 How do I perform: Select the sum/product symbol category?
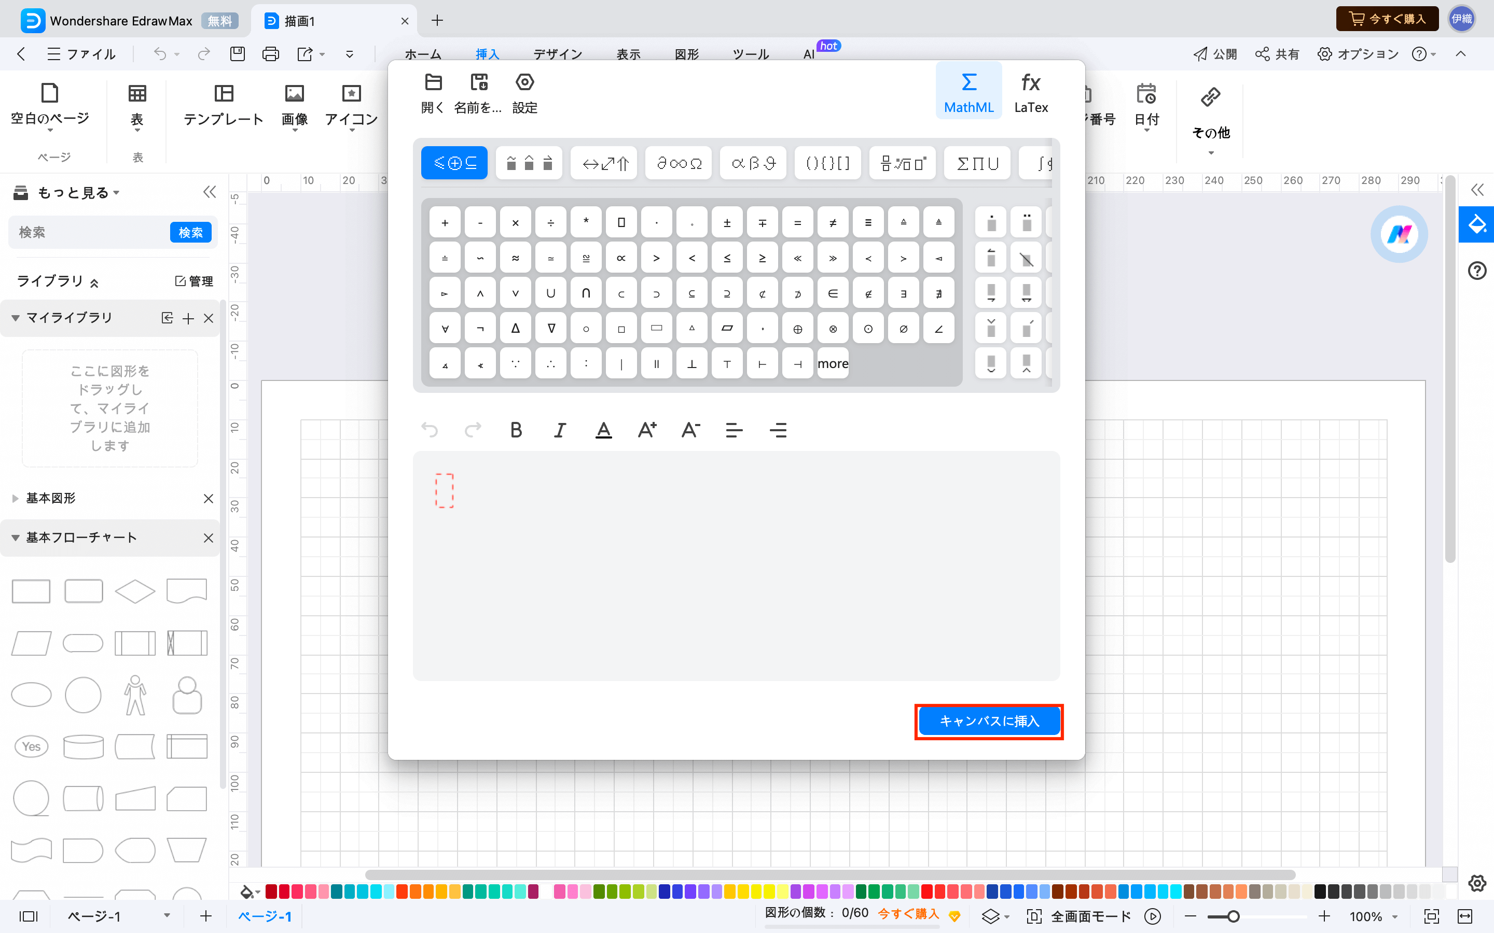pyautogui.click(x=977, y=163)
